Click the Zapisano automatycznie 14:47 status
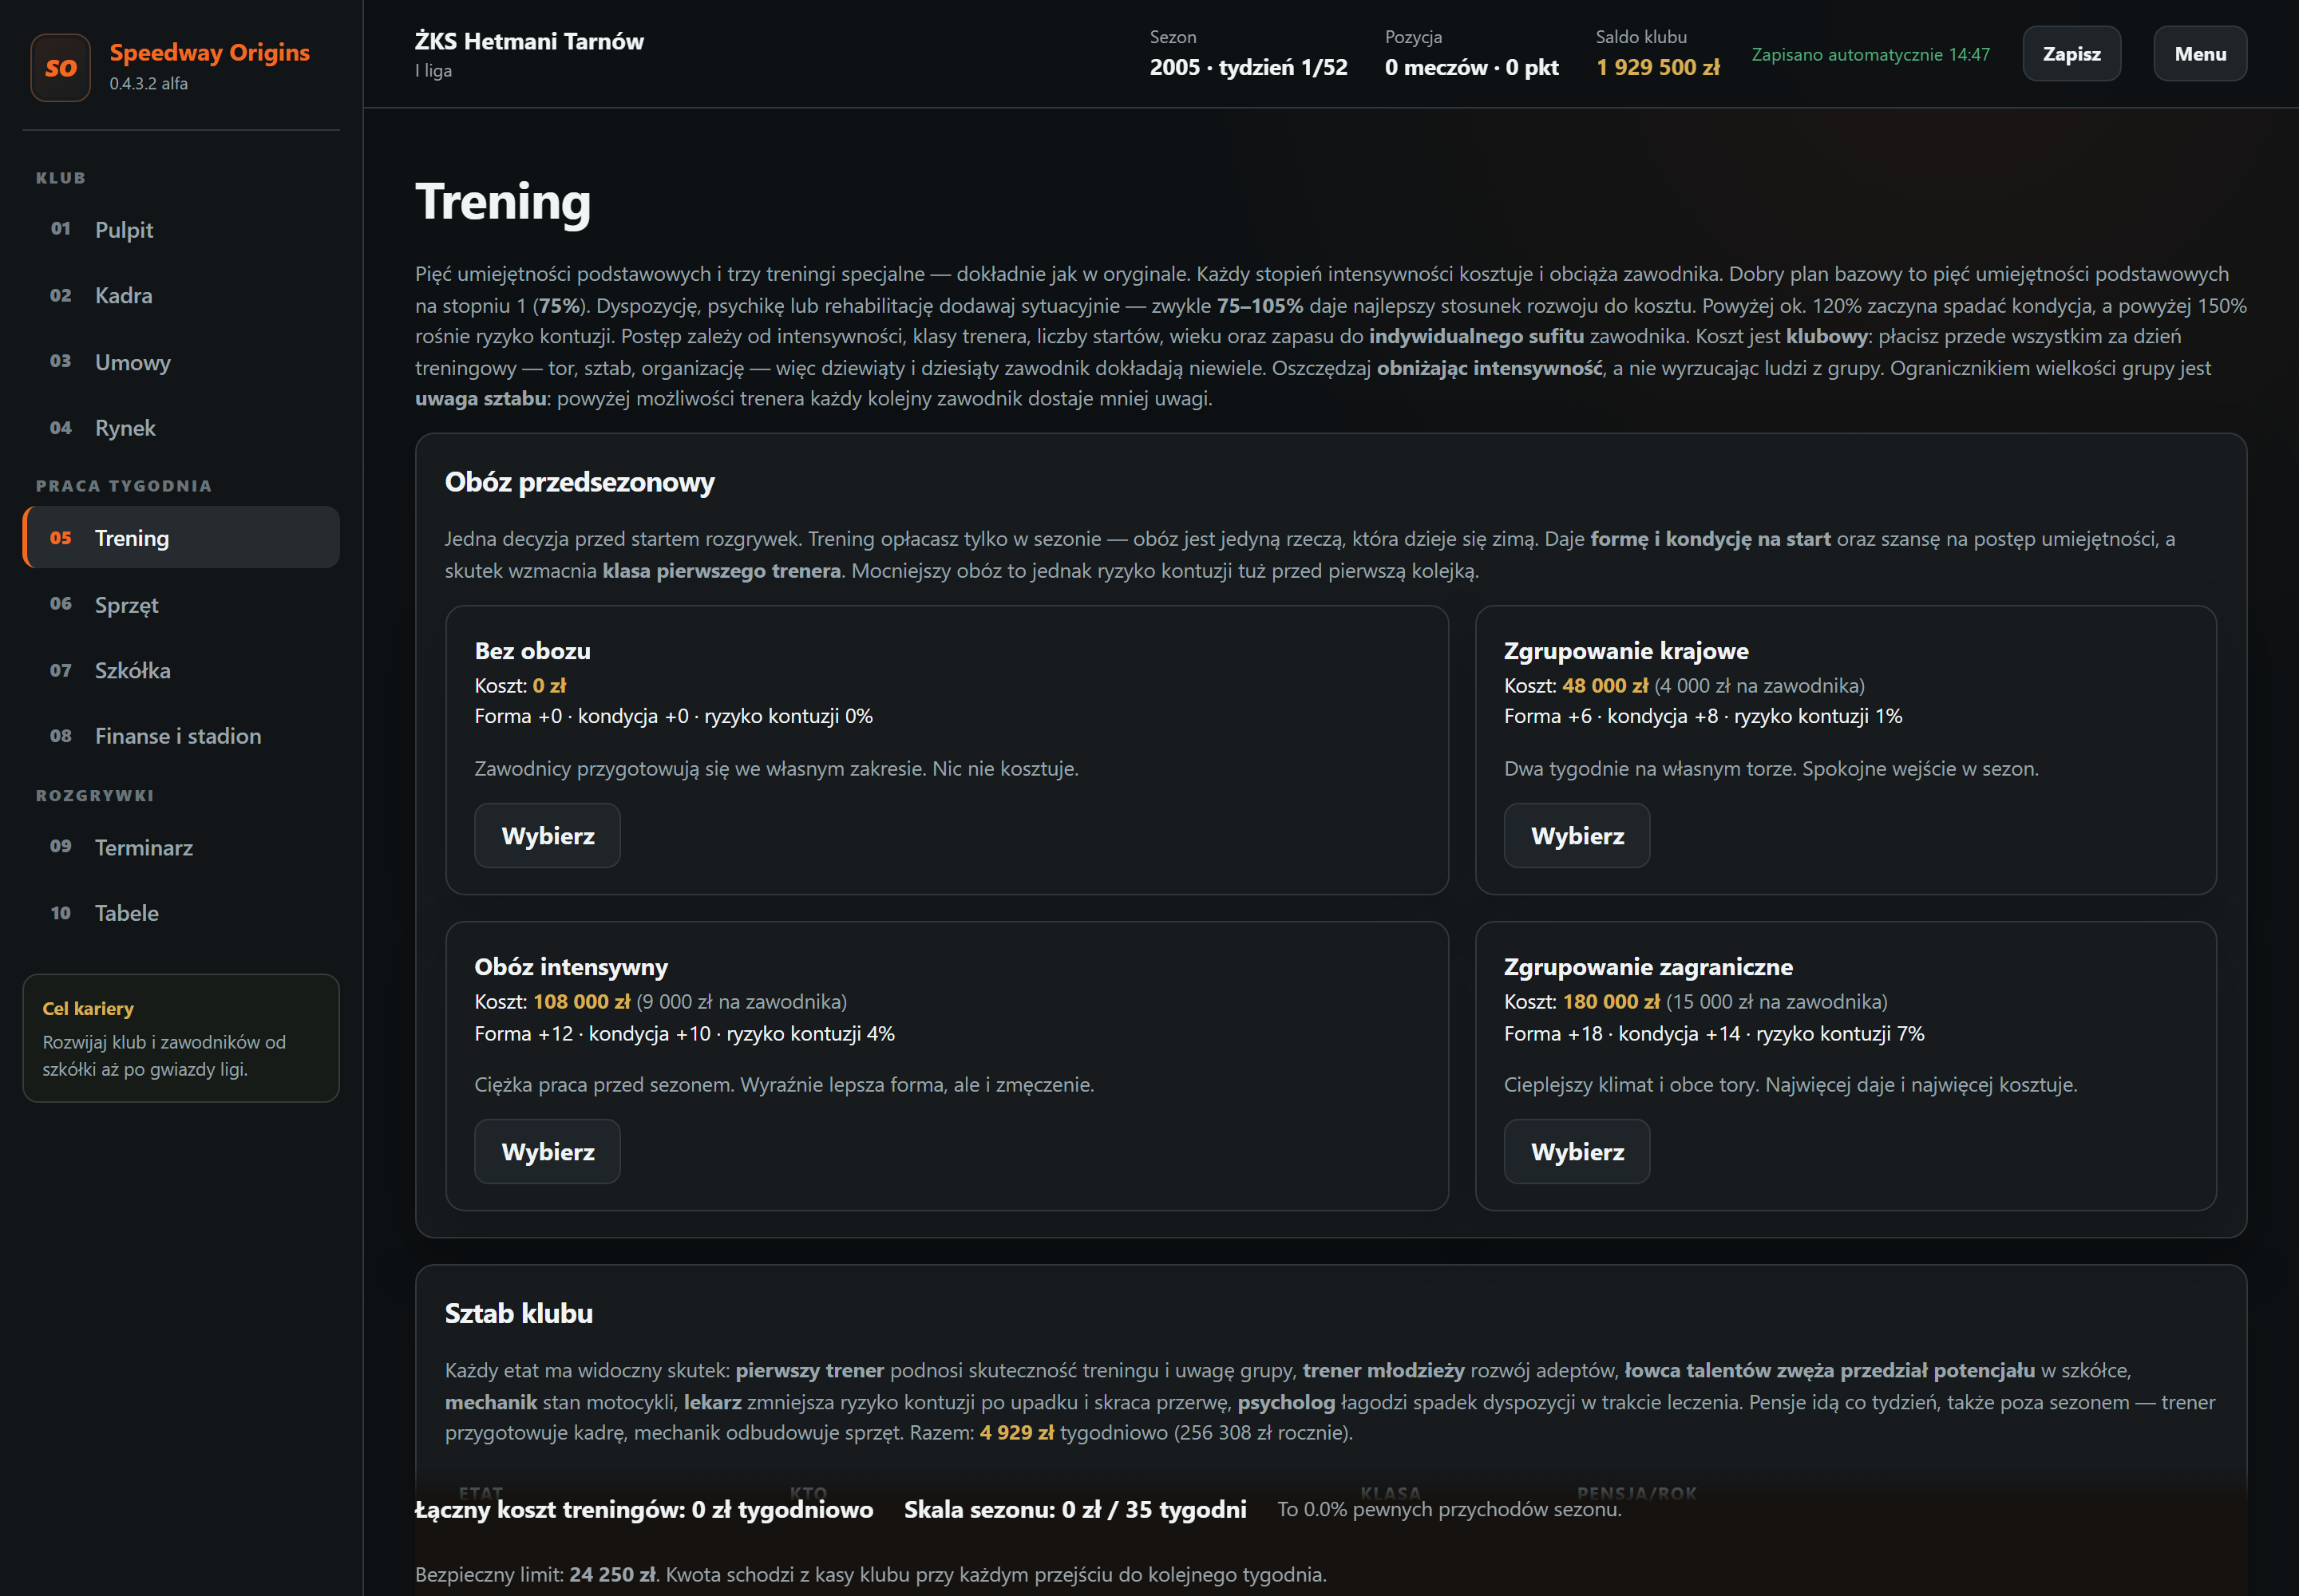 click(1871, 54)
